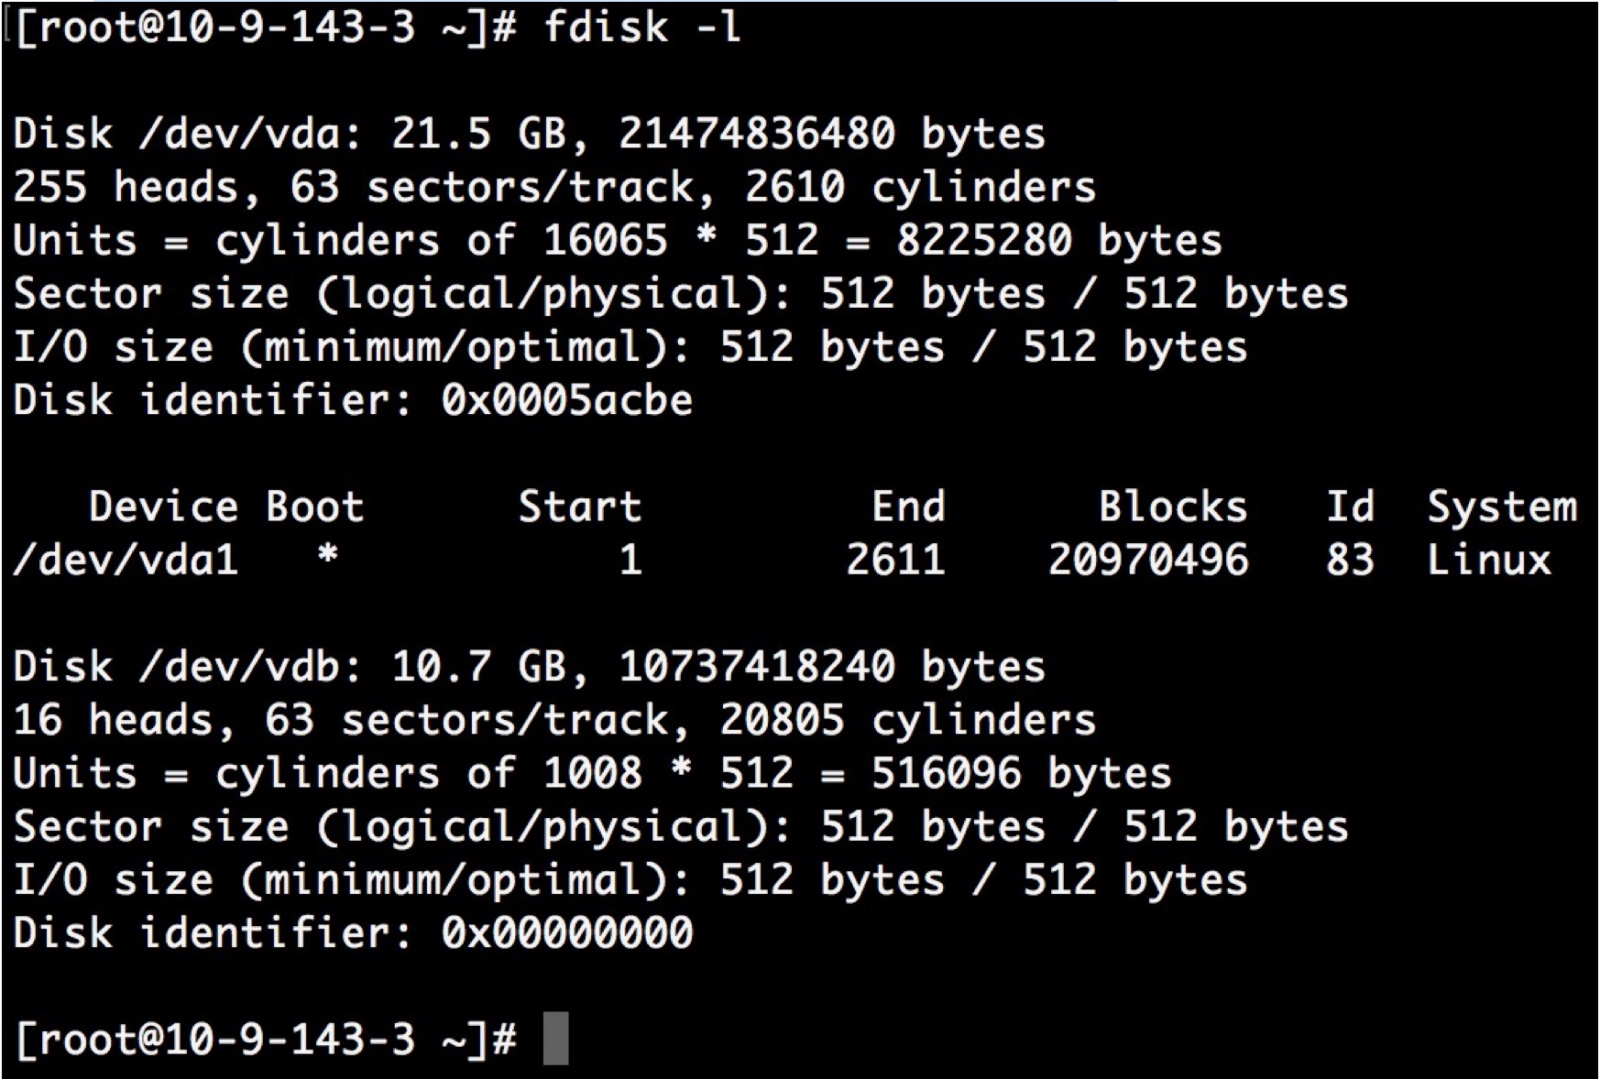Click the 10.7 GB disk size
Image resolution: width=1600 pixels, height=1079 pixels.
478,667
